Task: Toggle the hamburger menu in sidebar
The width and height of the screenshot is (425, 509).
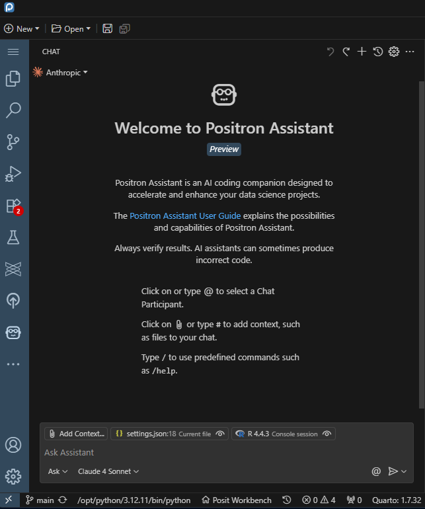Action: coord(13,52)
